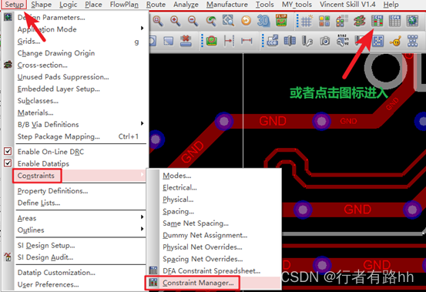Image resolution: width=426 pixels, height=292 pixels.
Task: Choose Physical... constraint entry
Action: tap(178, 200)
